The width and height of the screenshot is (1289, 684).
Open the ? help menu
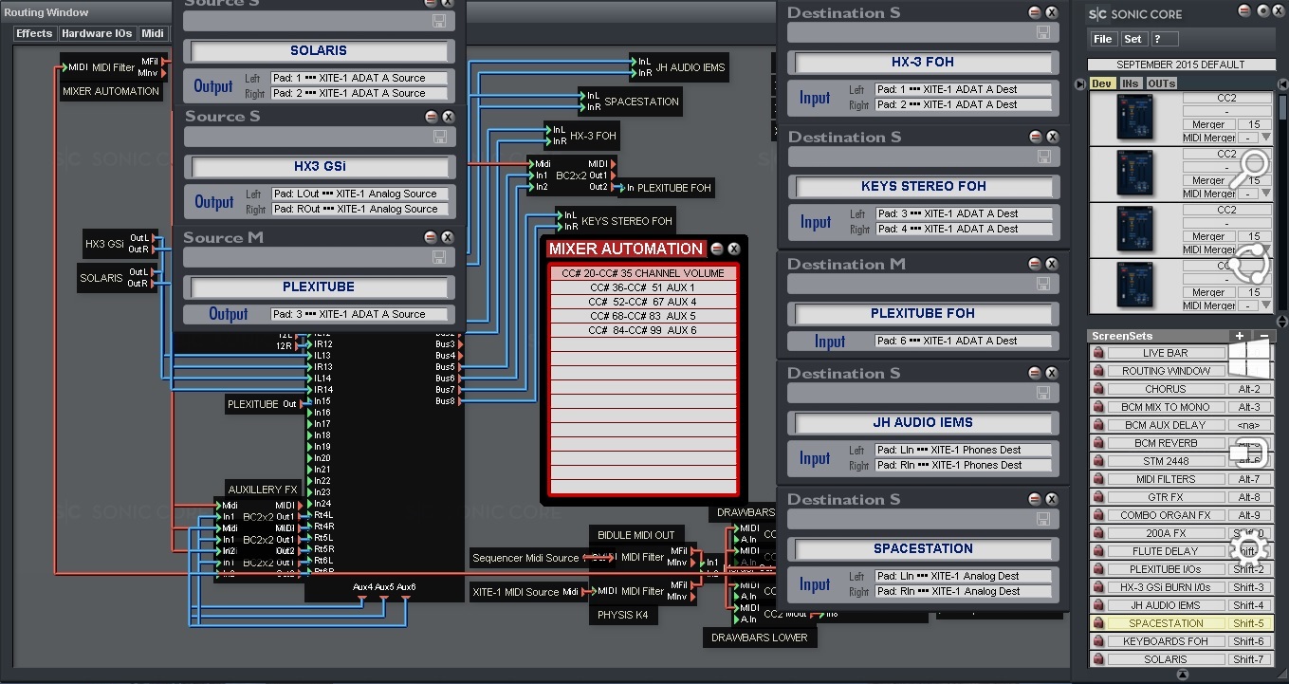1164,39
